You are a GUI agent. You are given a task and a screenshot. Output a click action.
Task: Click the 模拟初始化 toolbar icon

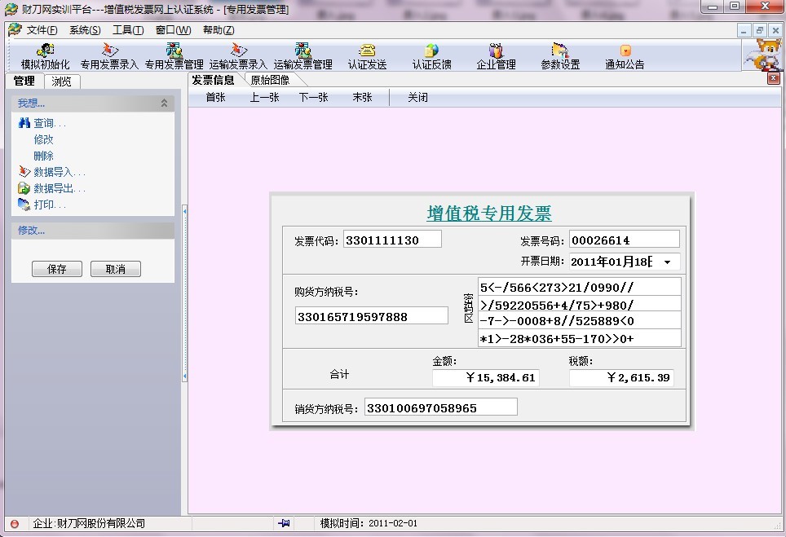click(x=46, y=51)
